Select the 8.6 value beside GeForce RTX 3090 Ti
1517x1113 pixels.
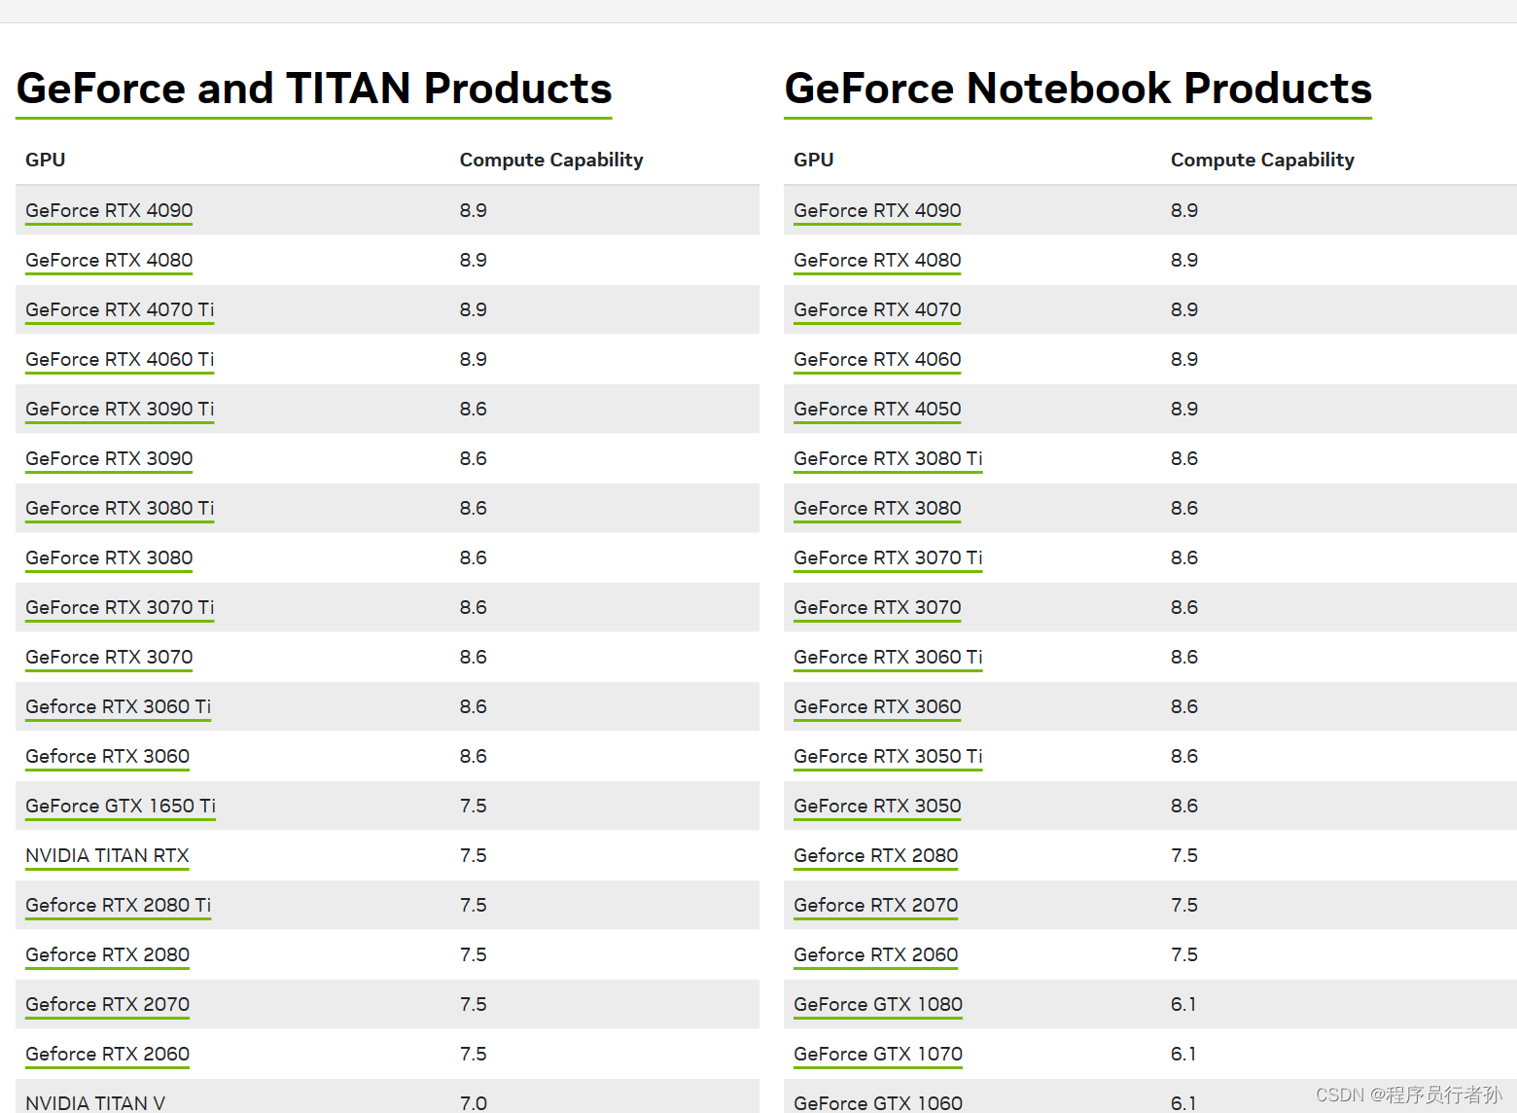pos(474,409)
